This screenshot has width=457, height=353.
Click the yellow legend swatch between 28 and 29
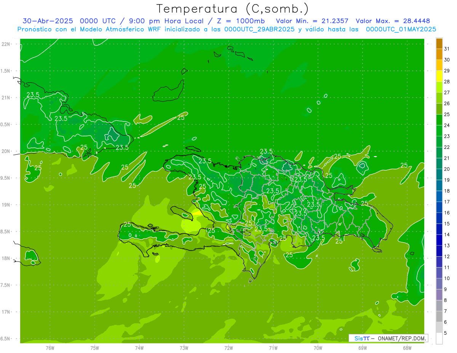[x=439, y=76]
